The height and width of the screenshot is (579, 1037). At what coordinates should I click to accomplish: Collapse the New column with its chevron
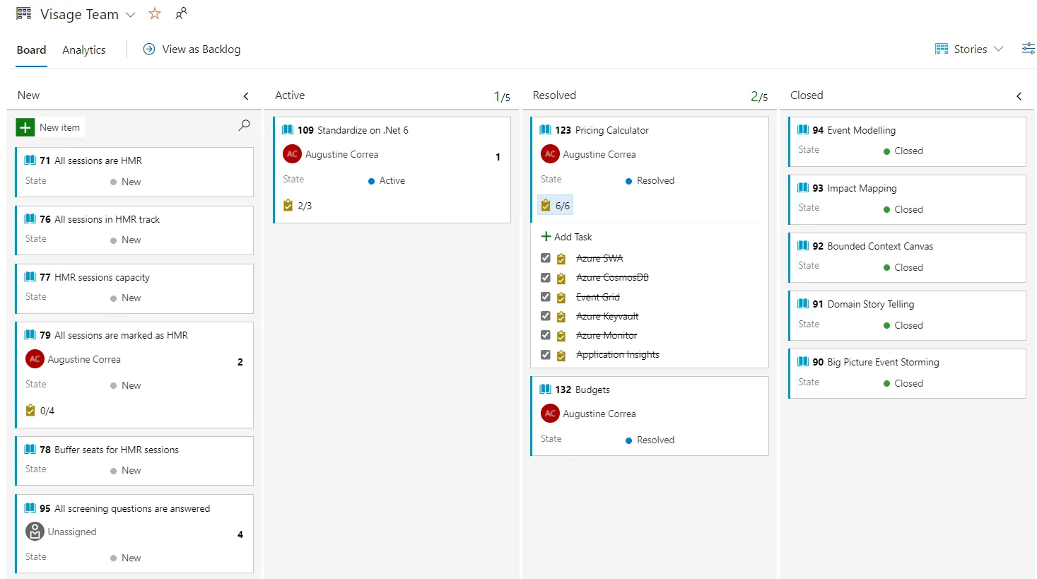pos(246,96)
